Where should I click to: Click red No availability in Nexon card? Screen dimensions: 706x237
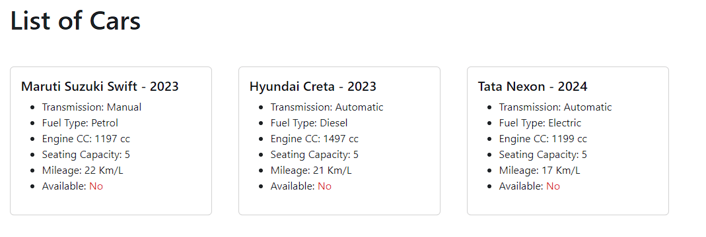coord(553,186)
